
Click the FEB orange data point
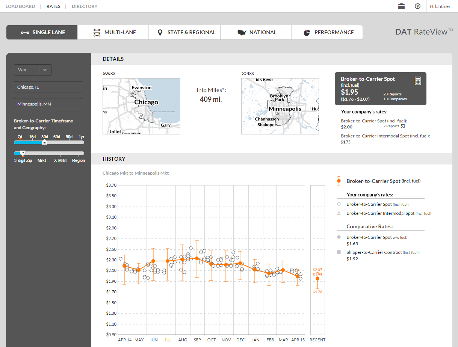point(269,273)
